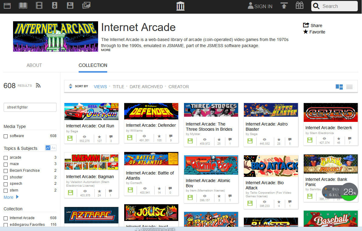Check the maze topic checkbox
362x231 pixels.
pos(6,164)
